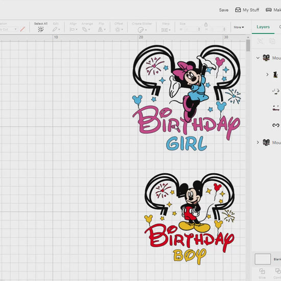The image size is (281, 281).
Task: Open the Flip tool
Action: [102, 30]
